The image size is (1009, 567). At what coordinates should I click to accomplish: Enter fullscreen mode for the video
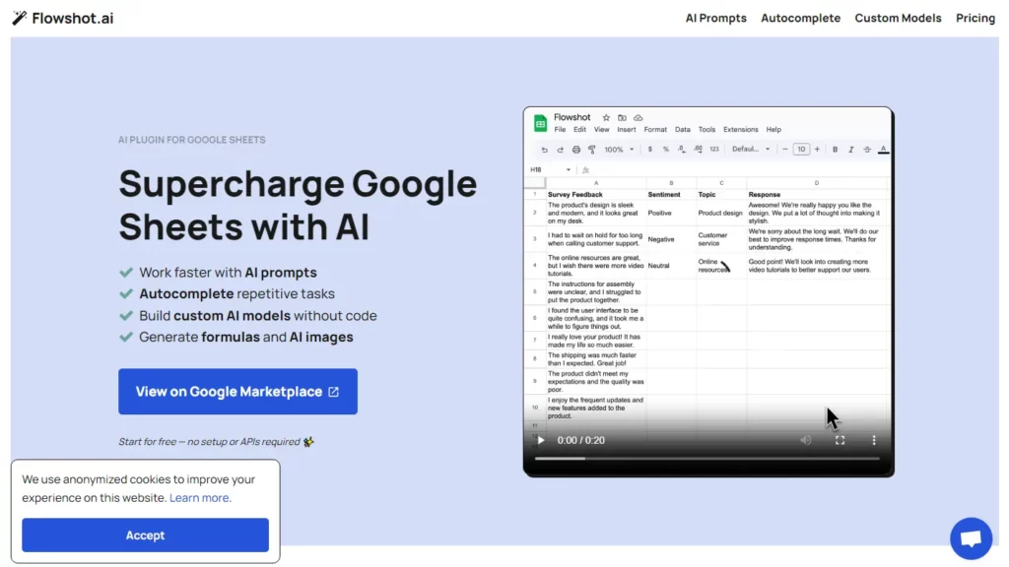click(841, 441)
